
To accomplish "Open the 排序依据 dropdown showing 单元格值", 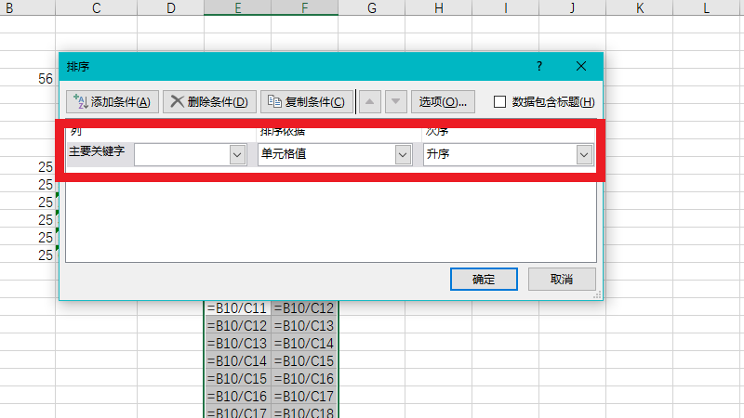I will [x=403, y=155].
